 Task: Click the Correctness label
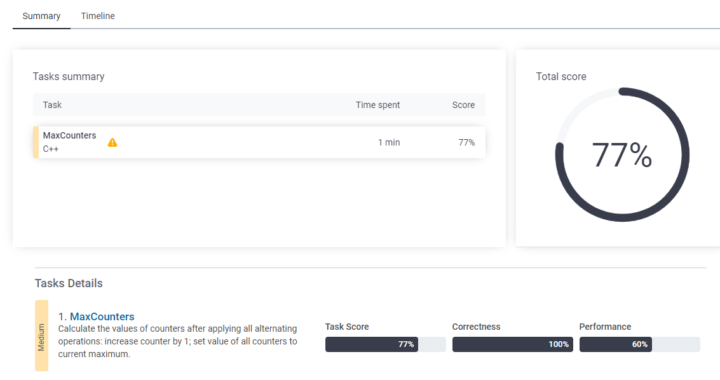476,327
